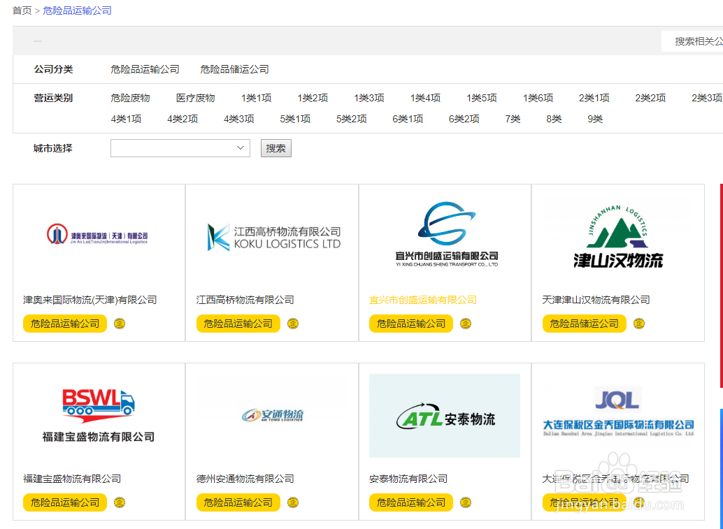Open 安泰物流有限公司 company name link
Screen dimensions: 723x529
(x=408, y=479)
